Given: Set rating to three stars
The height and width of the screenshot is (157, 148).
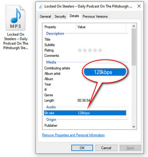Looking at the screenshot, I should pyautogui.click(x=90, y=50).
